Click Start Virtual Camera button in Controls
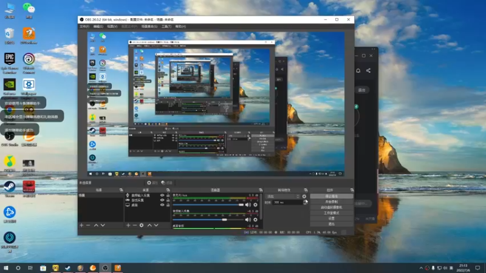This screenshot has width=486, height=273. pos(331,207)
